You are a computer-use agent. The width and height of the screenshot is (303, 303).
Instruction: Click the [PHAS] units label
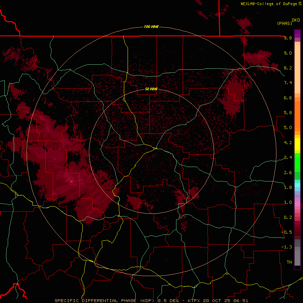284,23
